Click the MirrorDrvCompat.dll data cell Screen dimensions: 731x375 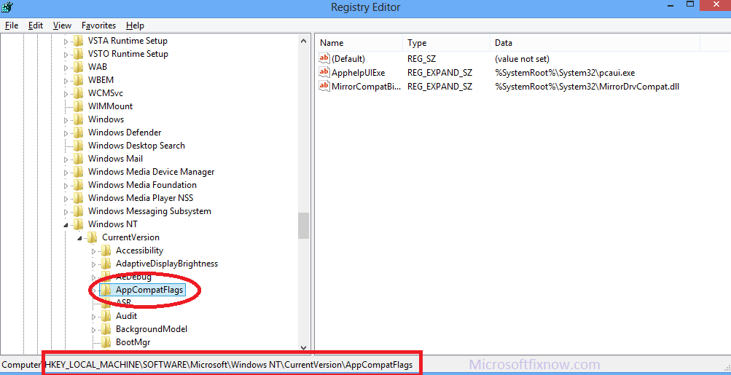pos(587,86)
